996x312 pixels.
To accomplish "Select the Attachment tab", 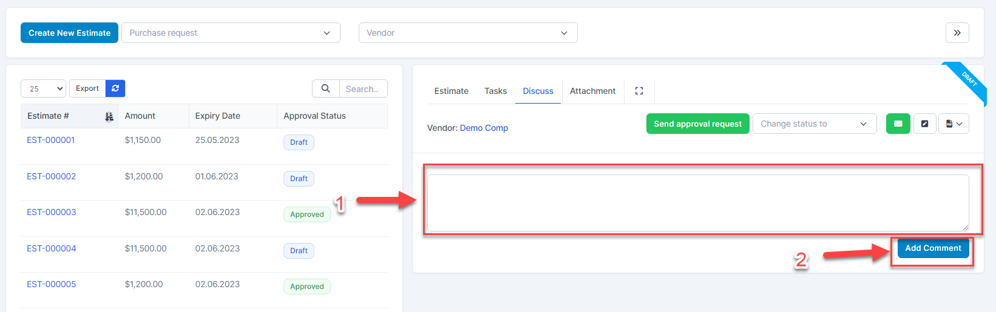I will point(592,91).
